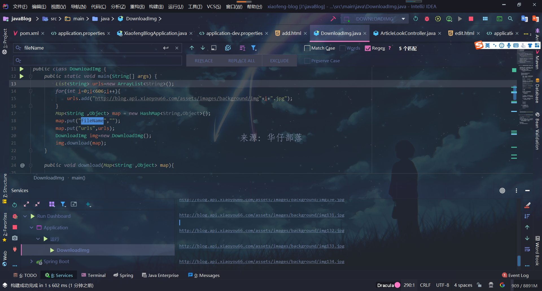Toggle soft-wrap in console output

(527, 249)
